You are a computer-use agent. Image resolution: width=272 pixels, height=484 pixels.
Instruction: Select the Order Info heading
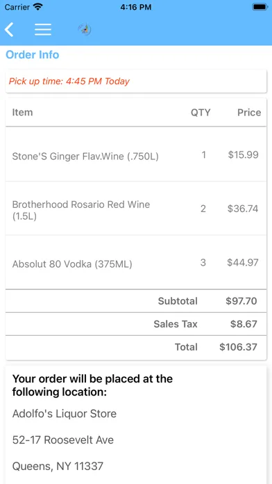click(x=33, y=55)
